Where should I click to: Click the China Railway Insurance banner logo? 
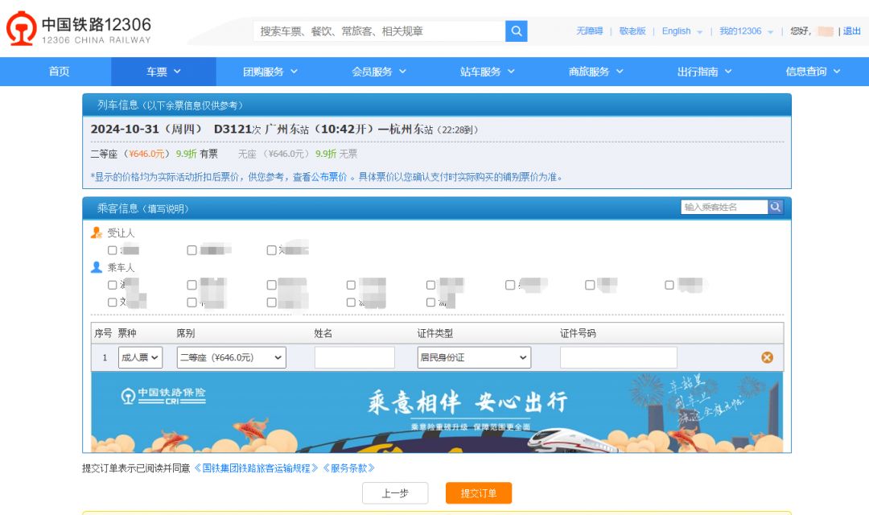pos(163,396)
